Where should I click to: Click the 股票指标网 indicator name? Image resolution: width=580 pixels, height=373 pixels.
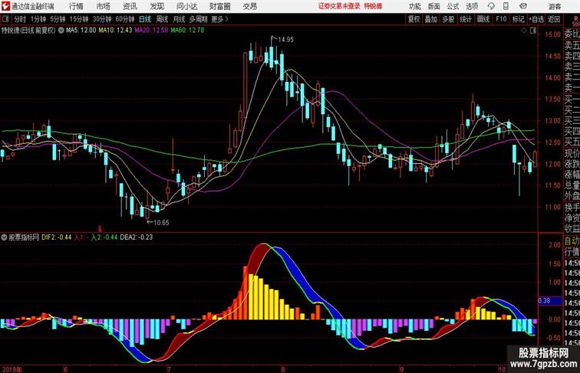[24, 237]
